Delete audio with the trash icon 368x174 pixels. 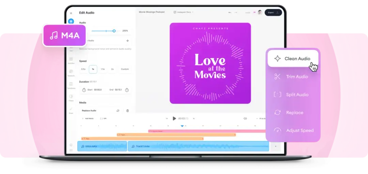[x=127, y=110]
